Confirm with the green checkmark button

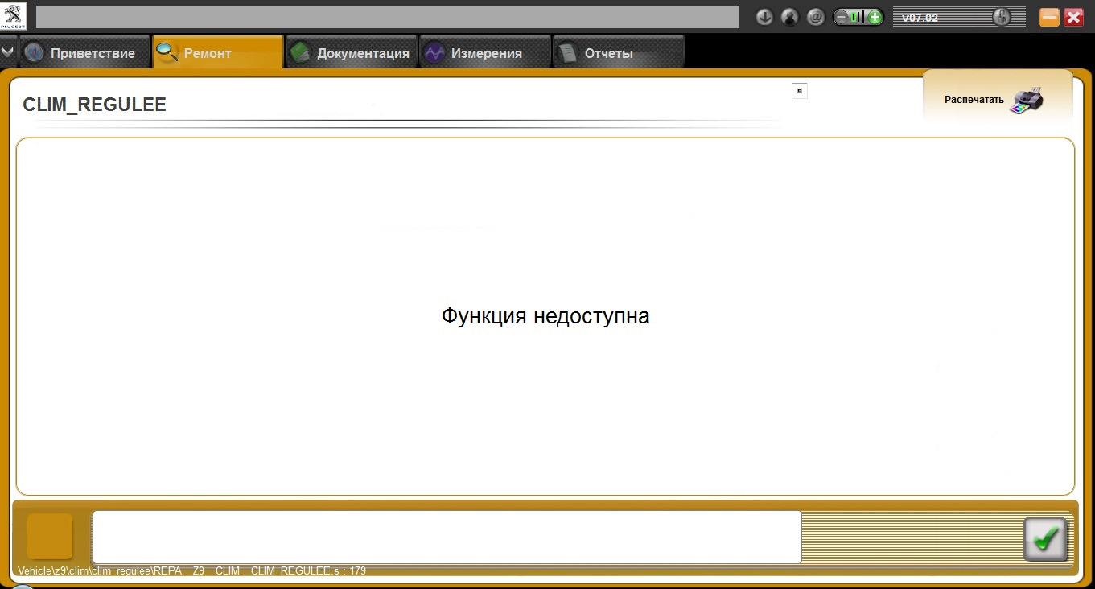1045,539
